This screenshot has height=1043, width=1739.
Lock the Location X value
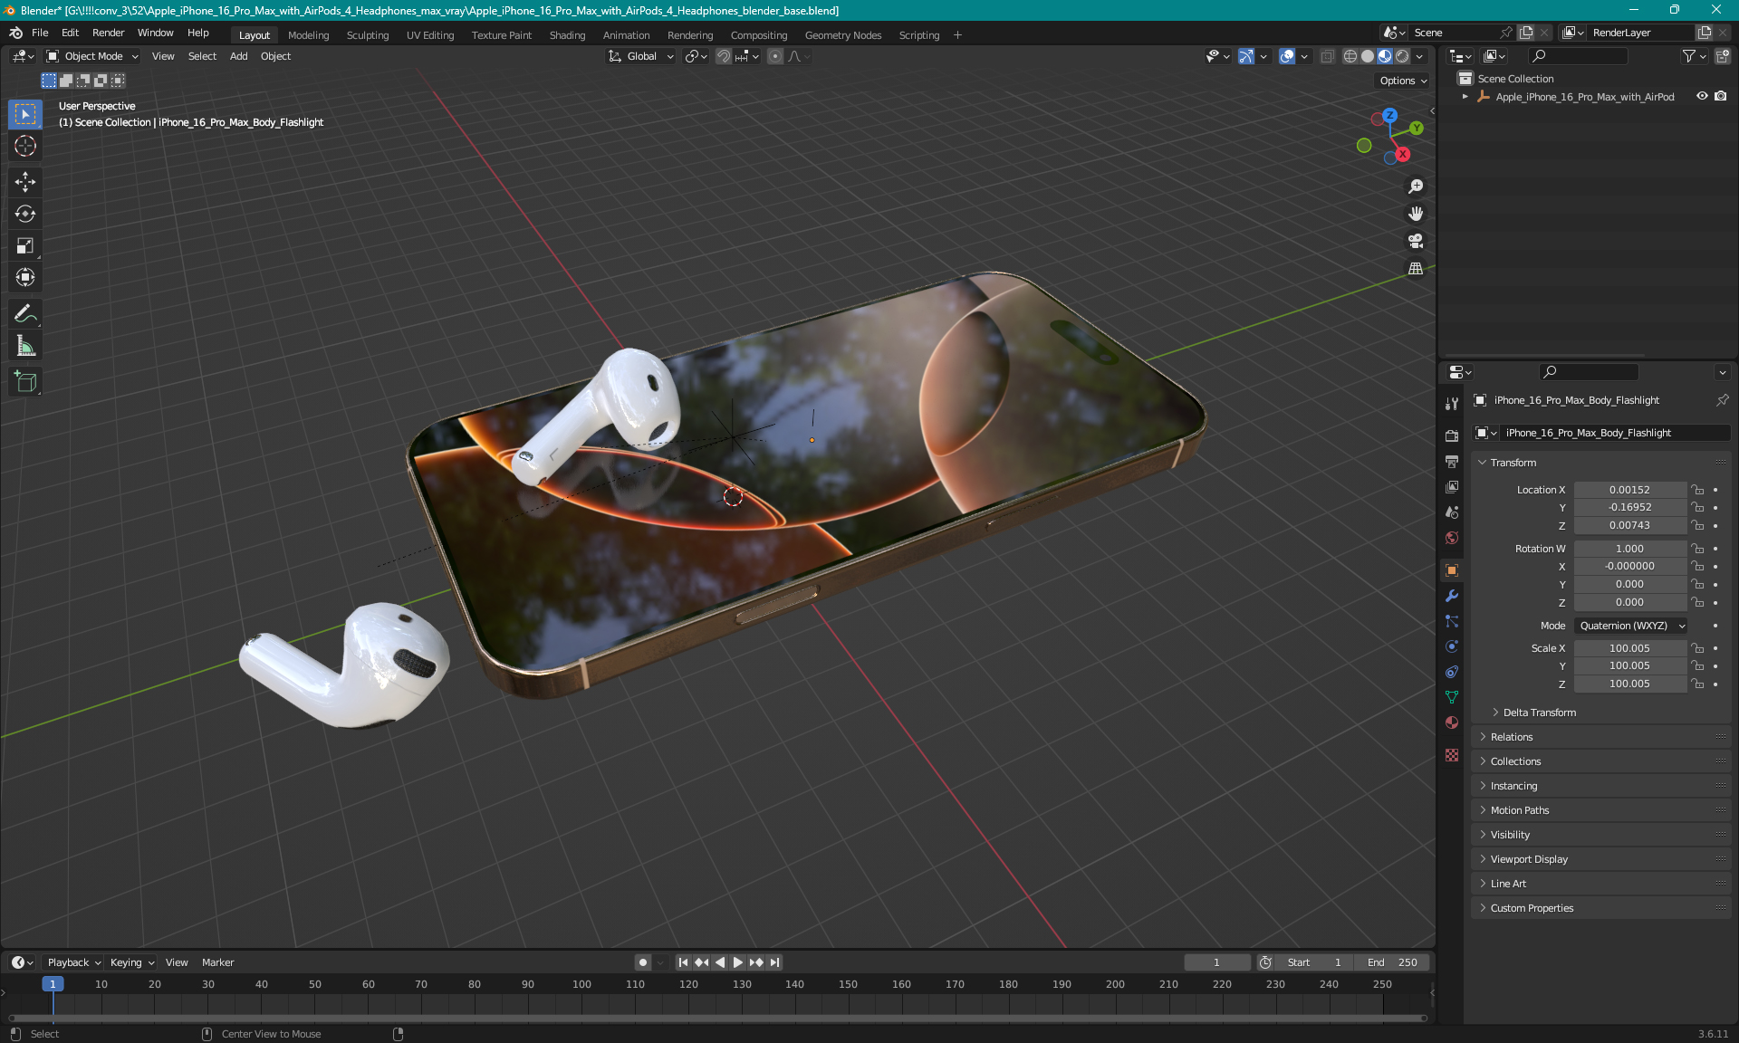coord(1698,490)
